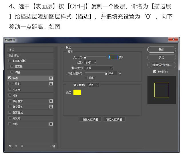Enable 投影 checkbox
Screen dimensions: 183x154
10,124
